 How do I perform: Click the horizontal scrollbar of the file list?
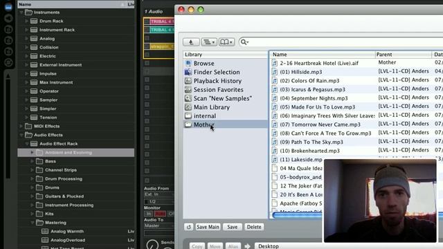tap(297, 215)
